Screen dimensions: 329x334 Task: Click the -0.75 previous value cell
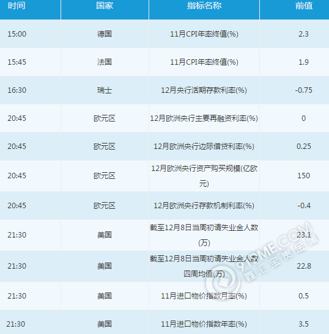click(303, 90)
